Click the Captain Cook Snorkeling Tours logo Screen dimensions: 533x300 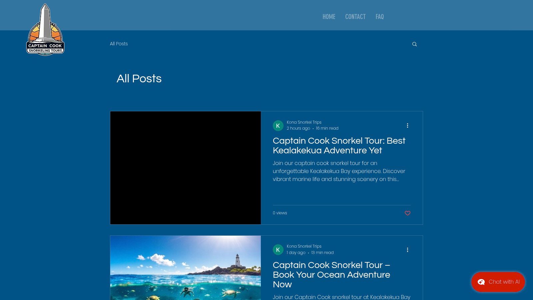pyautogui.click(x=45, y=30)
